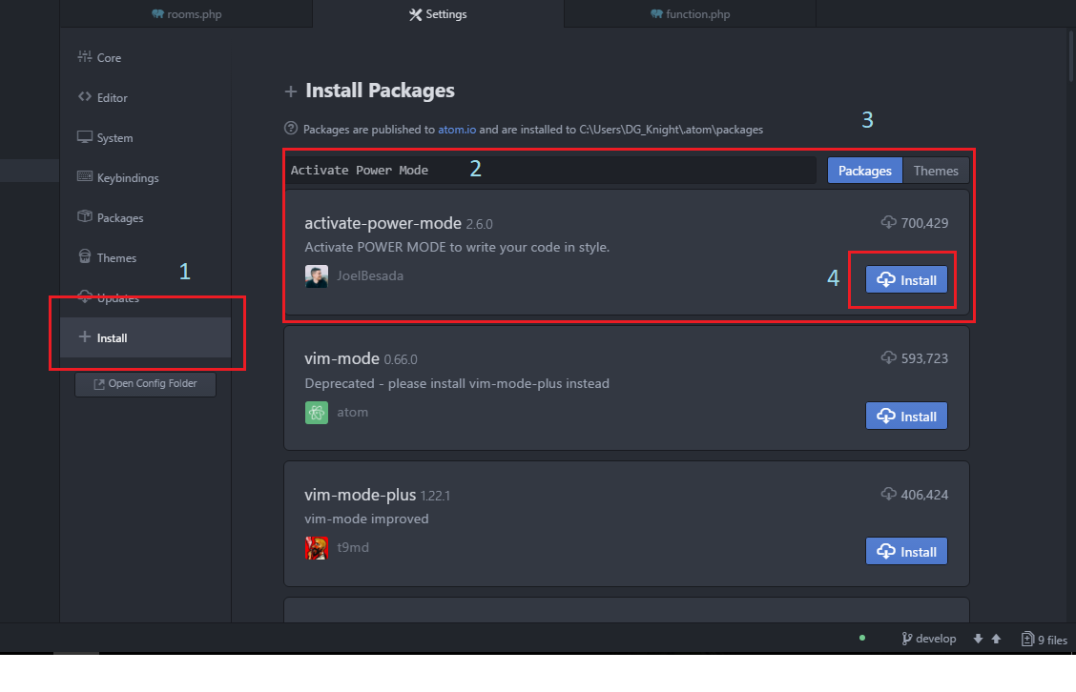Viewport: 1076px width, 692px height.
Task: Open Keybindings via the keyboard icon
Action: pyautogui.click(x=84, y=177)
